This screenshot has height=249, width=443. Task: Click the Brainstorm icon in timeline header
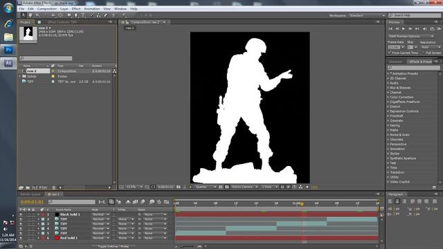click(152, 202)
